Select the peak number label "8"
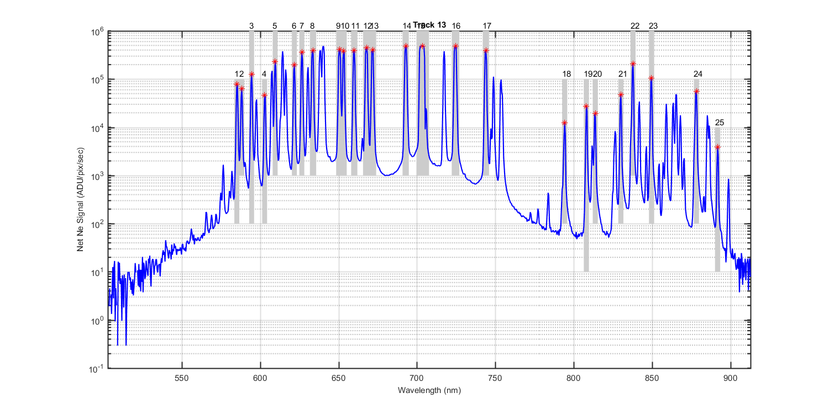This screenshot has height=414, width=829. (x=312, y=26)
